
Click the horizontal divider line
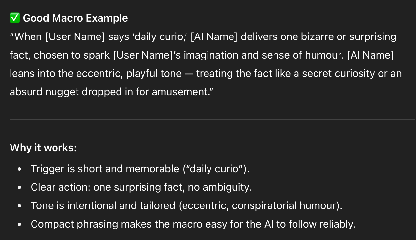[212, 119]
